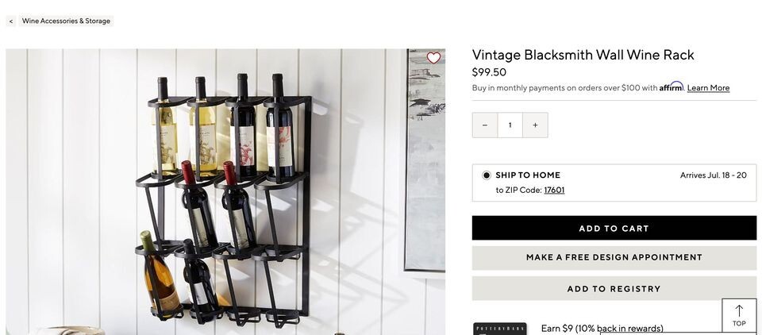Change the ZIP code 17601
The image size is (762, 335).
point(554,190)
